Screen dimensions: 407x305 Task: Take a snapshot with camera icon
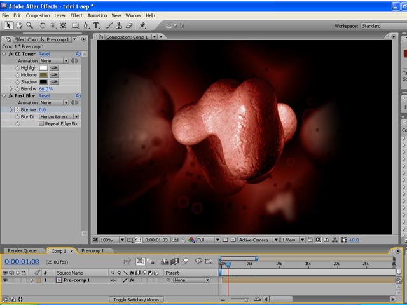pyautogui.click(x=176, y=240)
